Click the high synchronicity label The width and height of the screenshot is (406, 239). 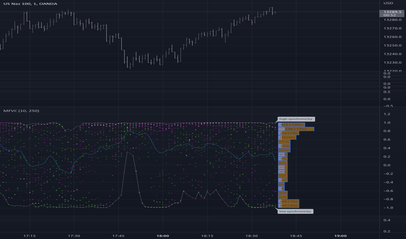[296, 119]
